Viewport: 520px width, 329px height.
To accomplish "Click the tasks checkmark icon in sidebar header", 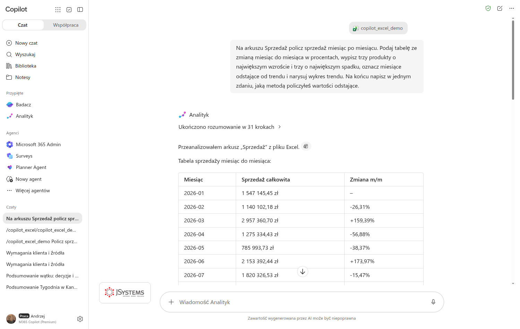I will [x=69, y=10].
